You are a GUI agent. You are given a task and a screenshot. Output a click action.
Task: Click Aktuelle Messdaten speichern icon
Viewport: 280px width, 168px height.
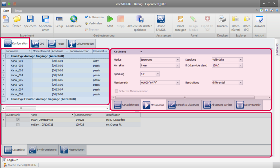[140, 19]
